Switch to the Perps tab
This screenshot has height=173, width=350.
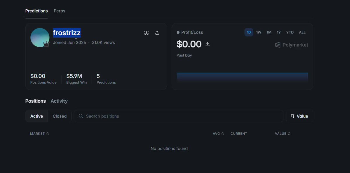pyautogui.click(x=59, y=11)
